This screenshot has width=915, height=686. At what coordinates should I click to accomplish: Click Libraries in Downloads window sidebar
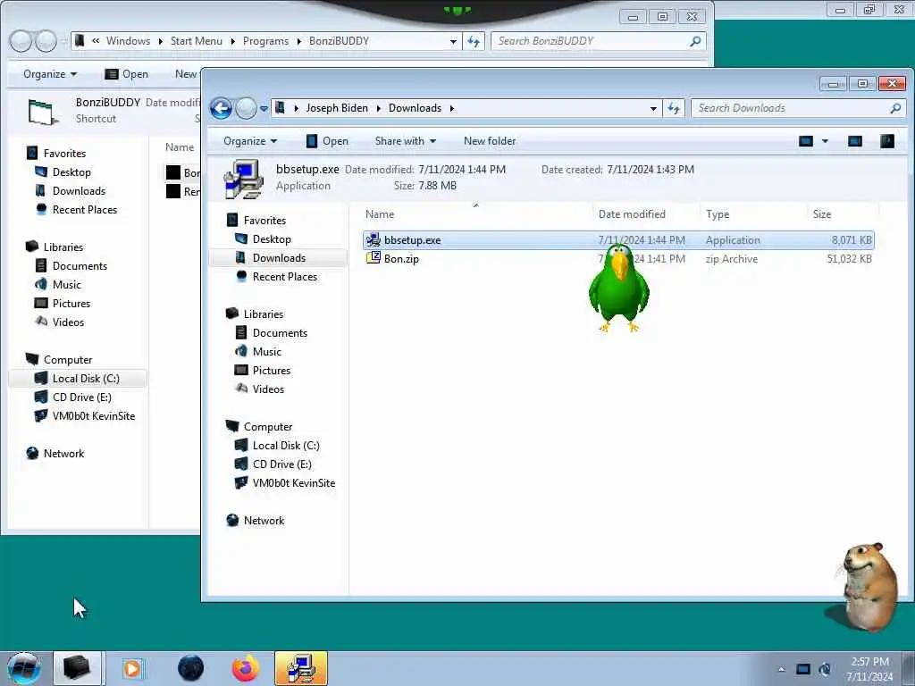coord(264,314)
